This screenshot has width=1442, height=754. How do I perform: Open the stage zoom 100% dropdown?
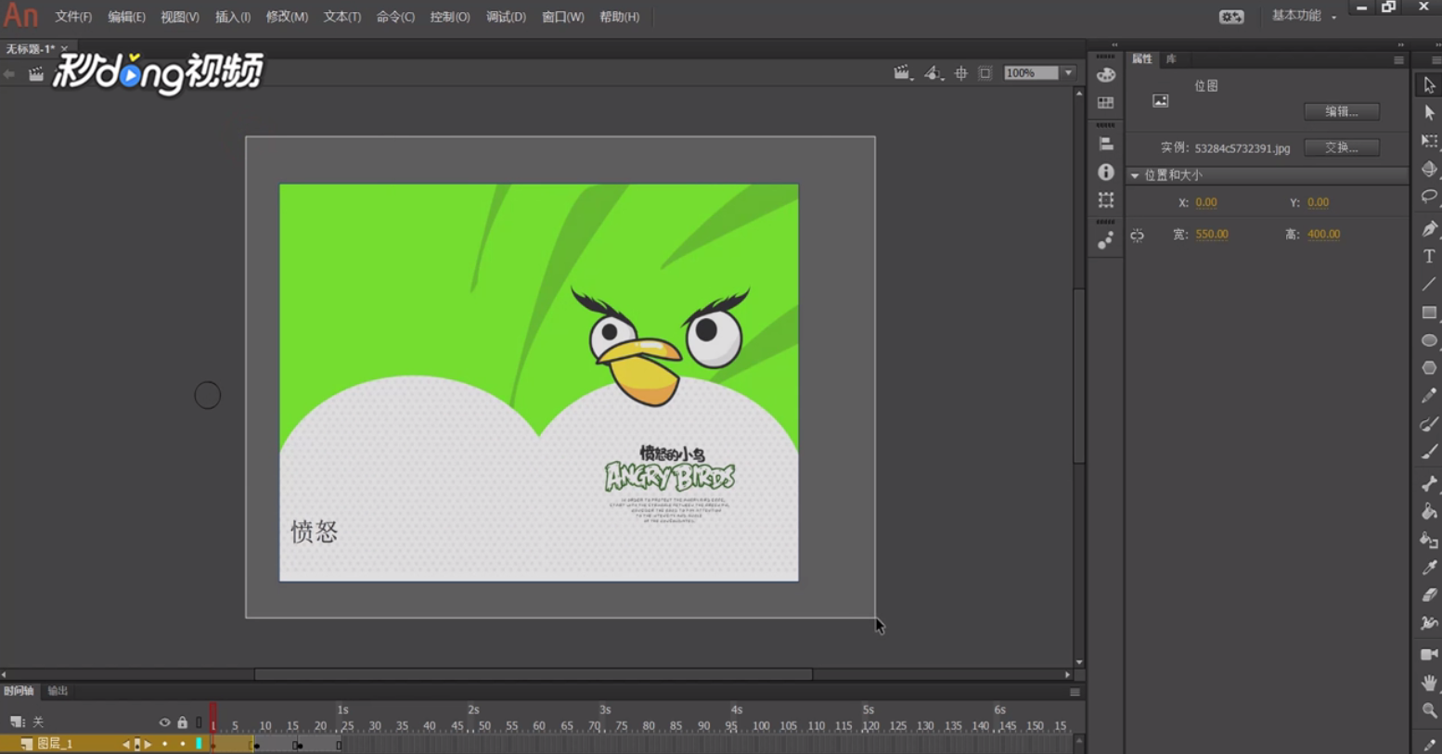(1068, 73)
